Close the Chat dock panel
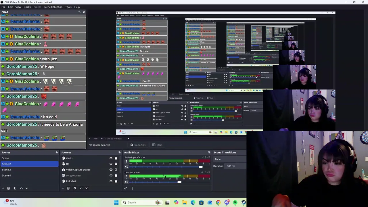Viewport: 368px width, 207px height. (84, 12)
